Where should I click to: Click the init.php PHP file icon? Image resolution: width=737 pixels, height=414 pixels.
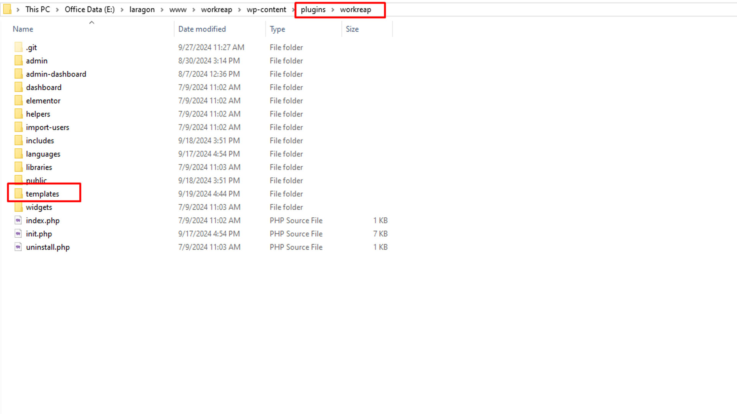pos(18,233)
